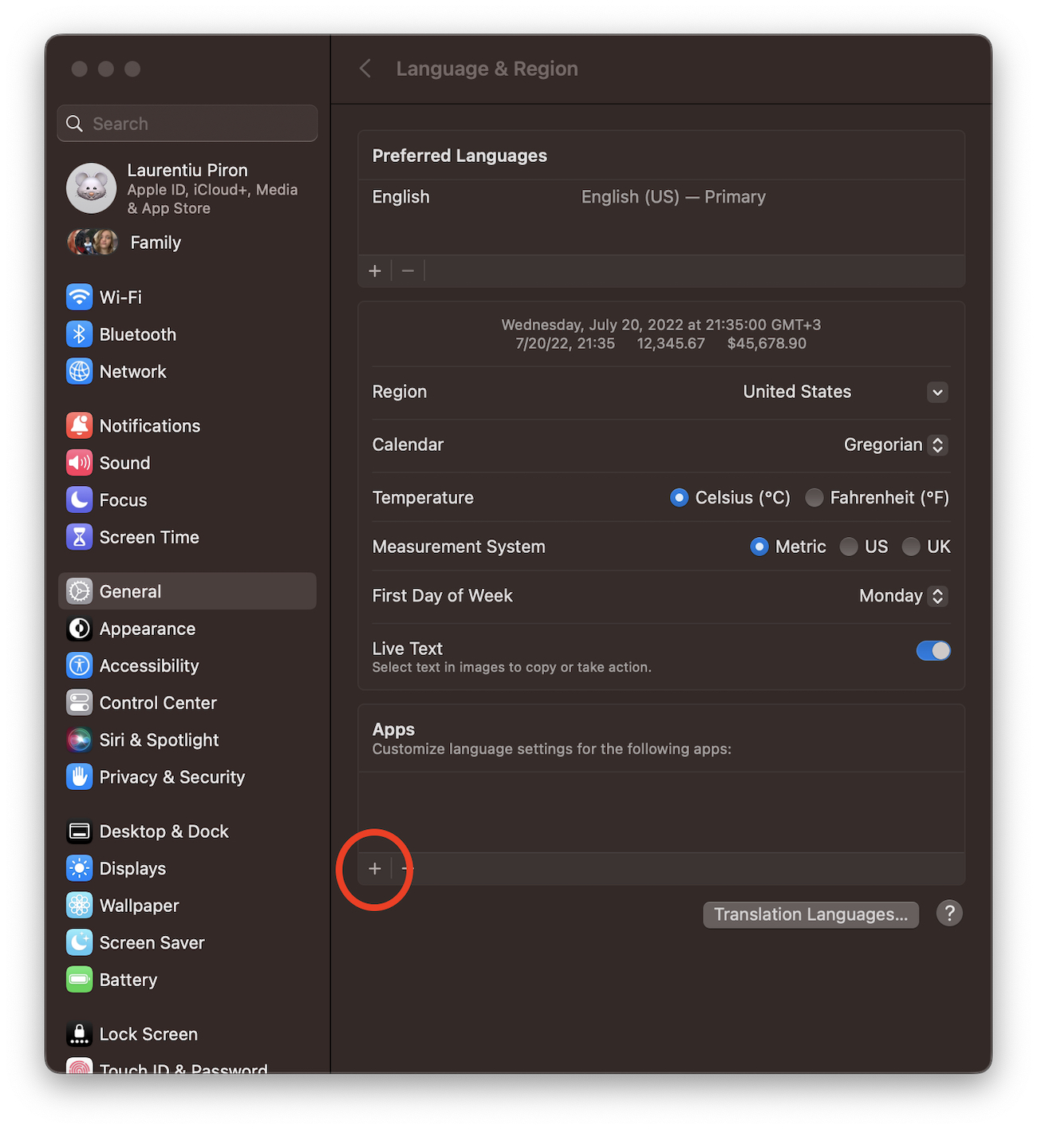1037x1129 pixels.
Task: Select the Notifications bell icon
Action: [79, 425]
